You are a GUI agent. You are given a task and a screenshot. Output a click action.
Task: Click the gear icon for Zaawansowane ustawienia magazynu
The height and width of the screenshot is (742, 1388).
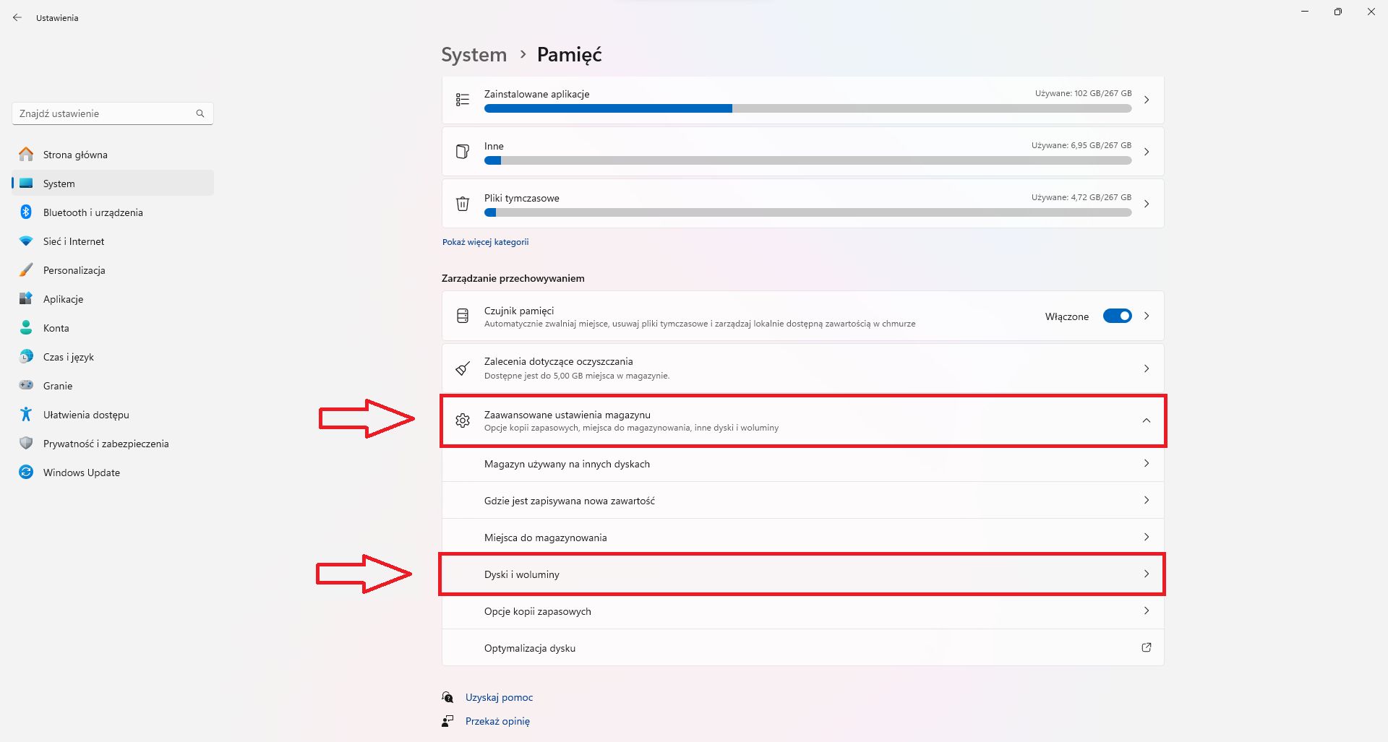click(463, 420)
